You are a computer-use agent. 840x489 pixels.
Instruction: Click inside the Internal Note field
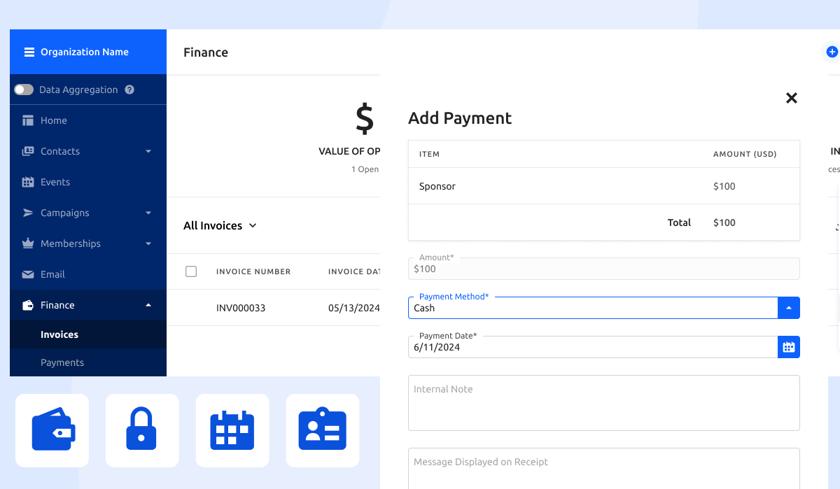point(603,403)
